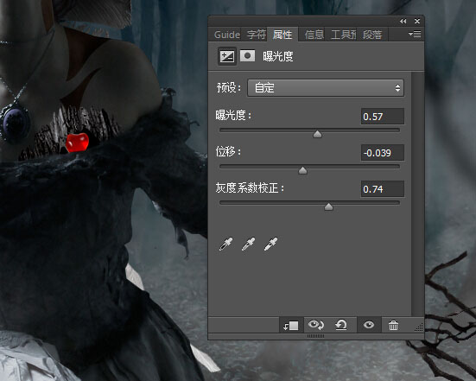Click the 曝光度 slider handle
Image resolution: width=476 pixels, height=381 pixels.
317,134
